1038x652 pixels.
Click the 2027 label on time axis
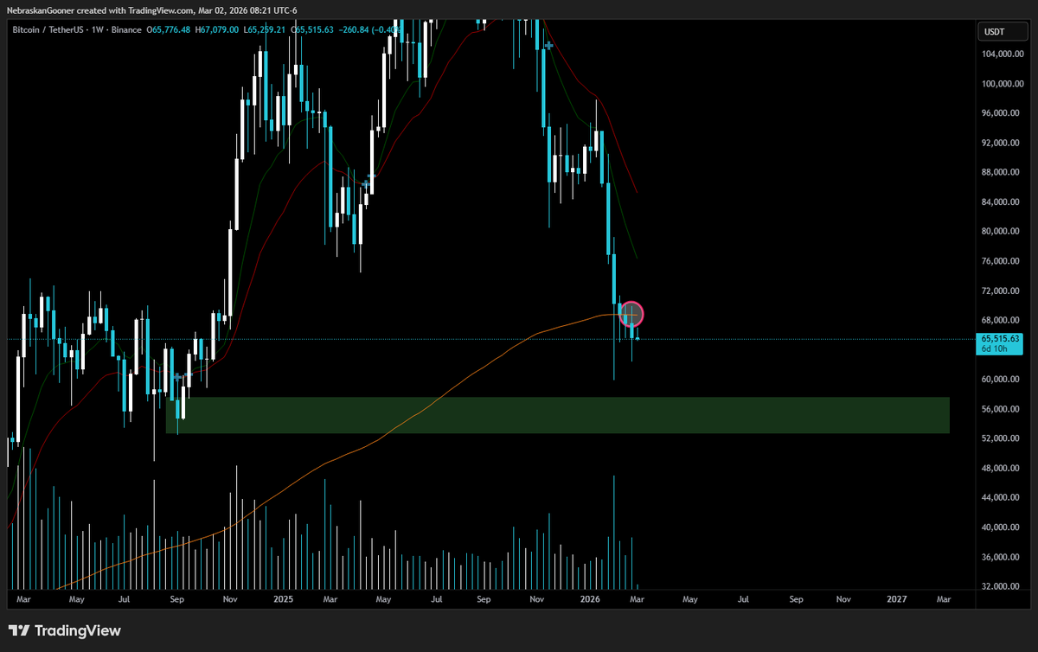(x=897, y=598)
